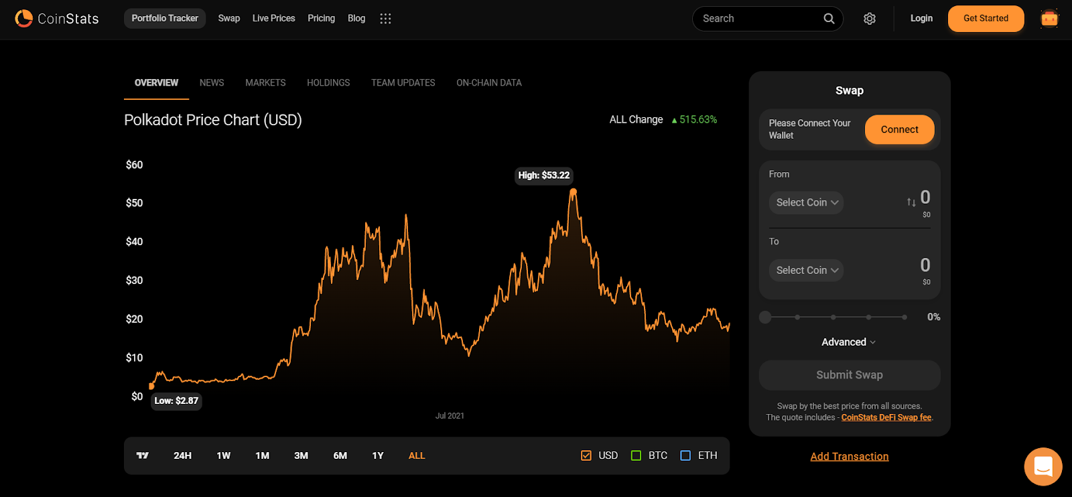
Task: Click the Login button
Action: [x=921, y=19]
